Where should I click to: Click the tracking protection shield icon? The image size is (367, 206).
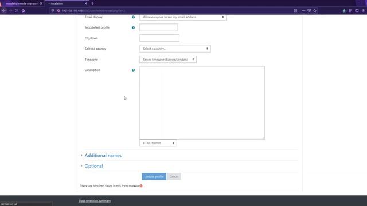click(53, 10)
